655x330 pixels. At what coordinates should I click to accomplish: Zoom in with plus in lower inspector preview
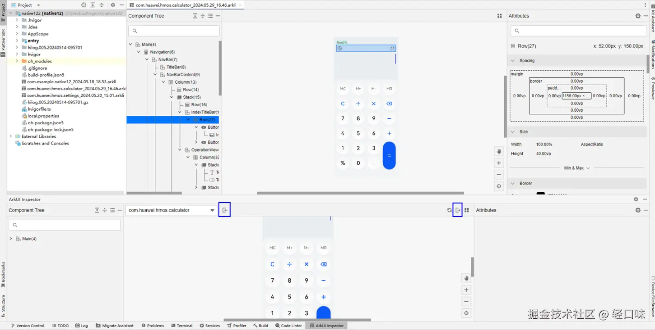click(x=466, y=290)
